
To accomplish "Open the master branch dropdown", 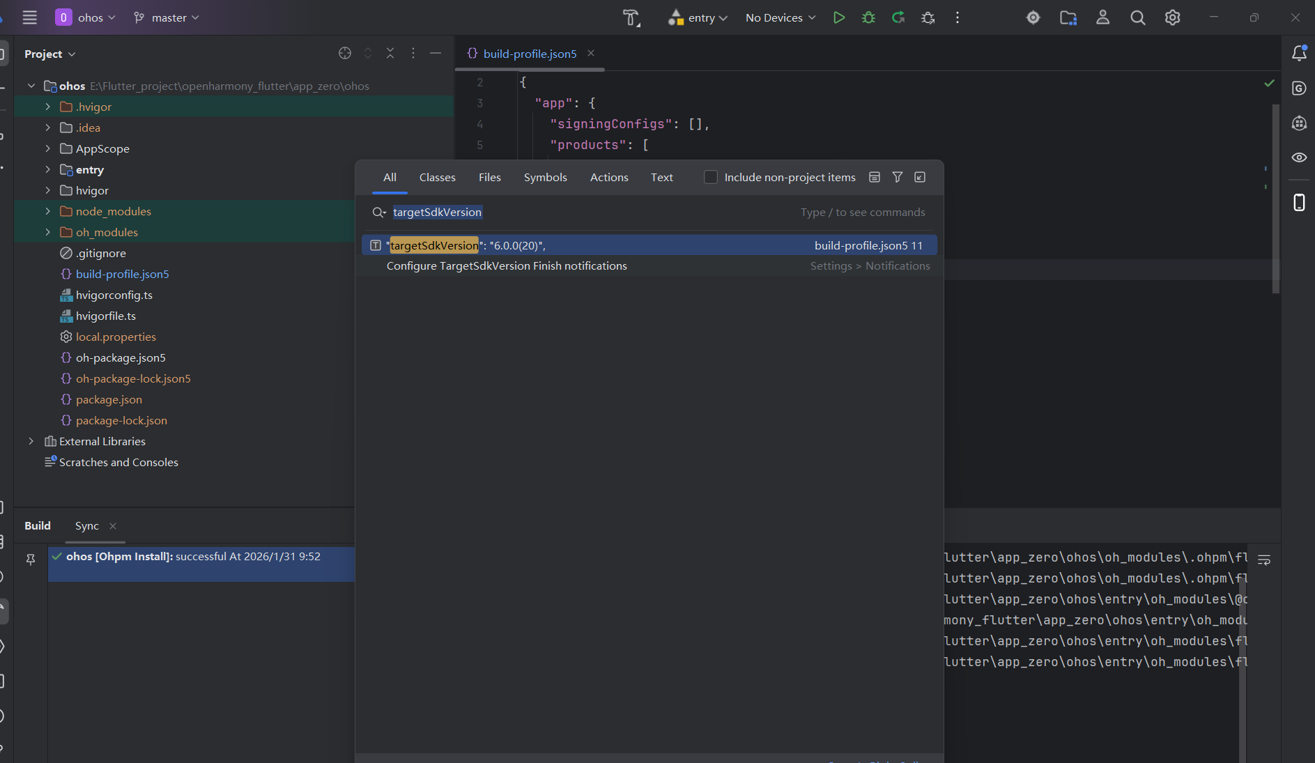I will [167, 17].
